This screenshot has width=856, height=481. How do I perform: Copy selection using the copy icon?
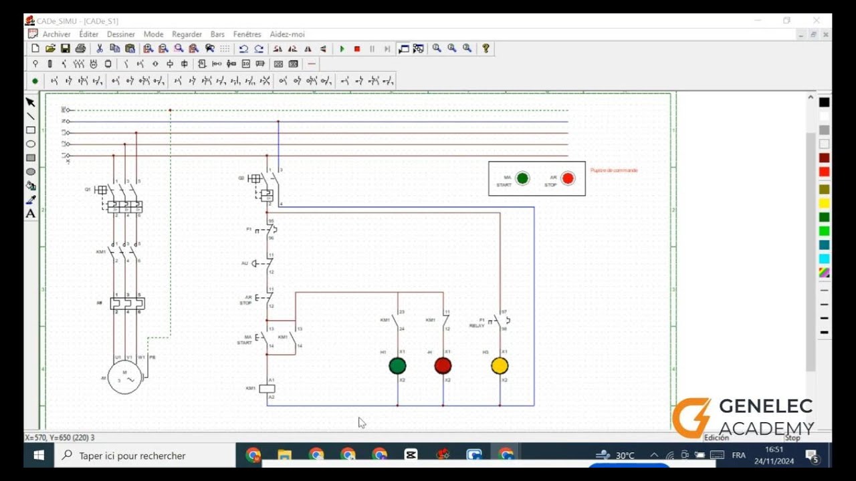click(114, 49)
